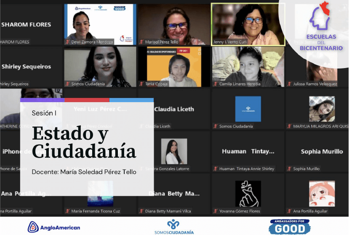Viewport: 349px width, 235px height.
Task: Click the muted mic icon beside MARYLIA MILAGROS ARI QUIS
Action: [x=289, y=126]
